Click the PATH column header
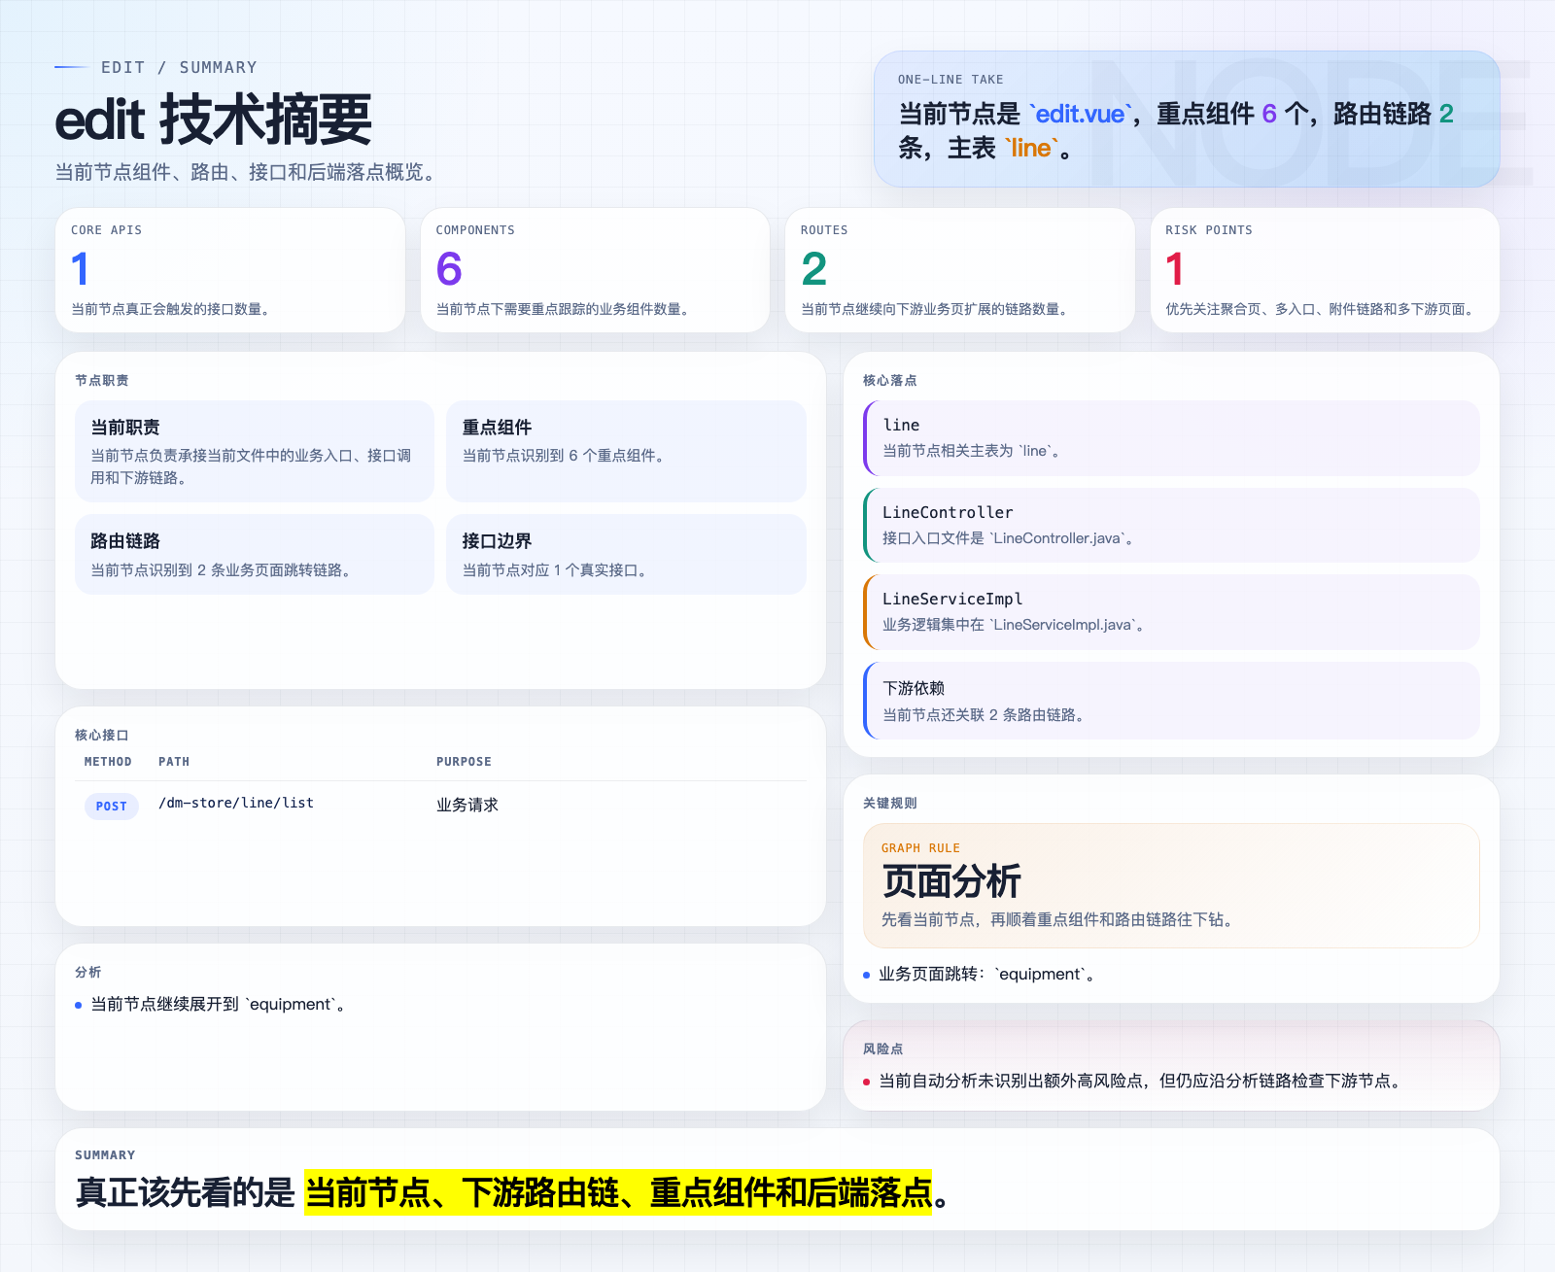The width and height of the screenshot is (1555, 1272). pyautogui.click(x=174, y=762)
